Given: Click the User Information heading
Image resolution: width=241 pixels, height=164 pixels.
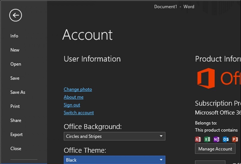Looking at the screenshot, I should tap(92, 59).
